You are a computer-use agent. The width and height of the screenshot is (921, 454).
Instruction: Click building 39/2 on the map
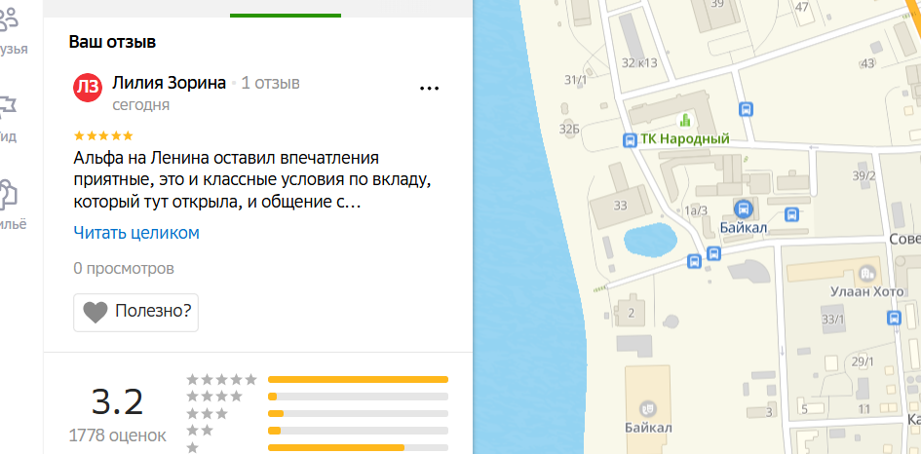[x=864, y=176]
